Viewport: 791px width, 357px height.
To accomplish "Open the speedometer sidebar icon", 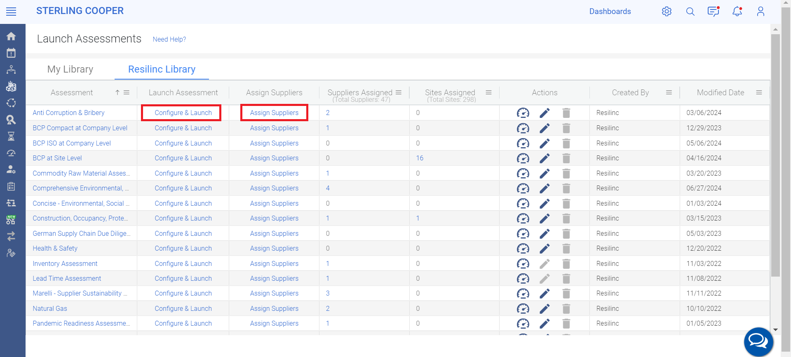I will pyautogui.click(x=11, y=153).
